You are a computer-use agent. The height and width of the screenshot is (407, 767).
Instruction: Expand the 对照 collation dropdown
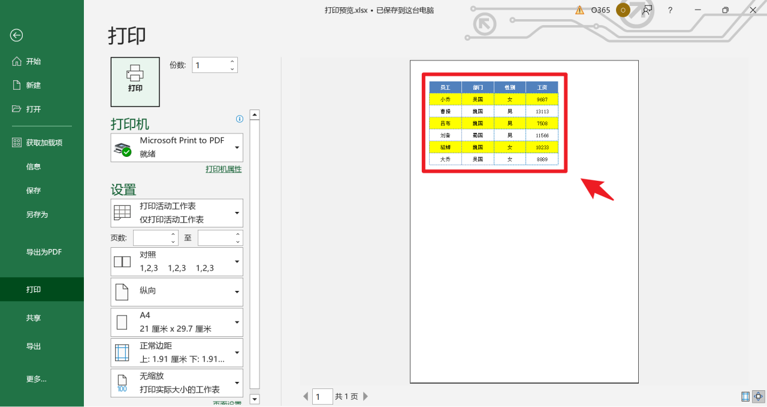coord(177,262)
